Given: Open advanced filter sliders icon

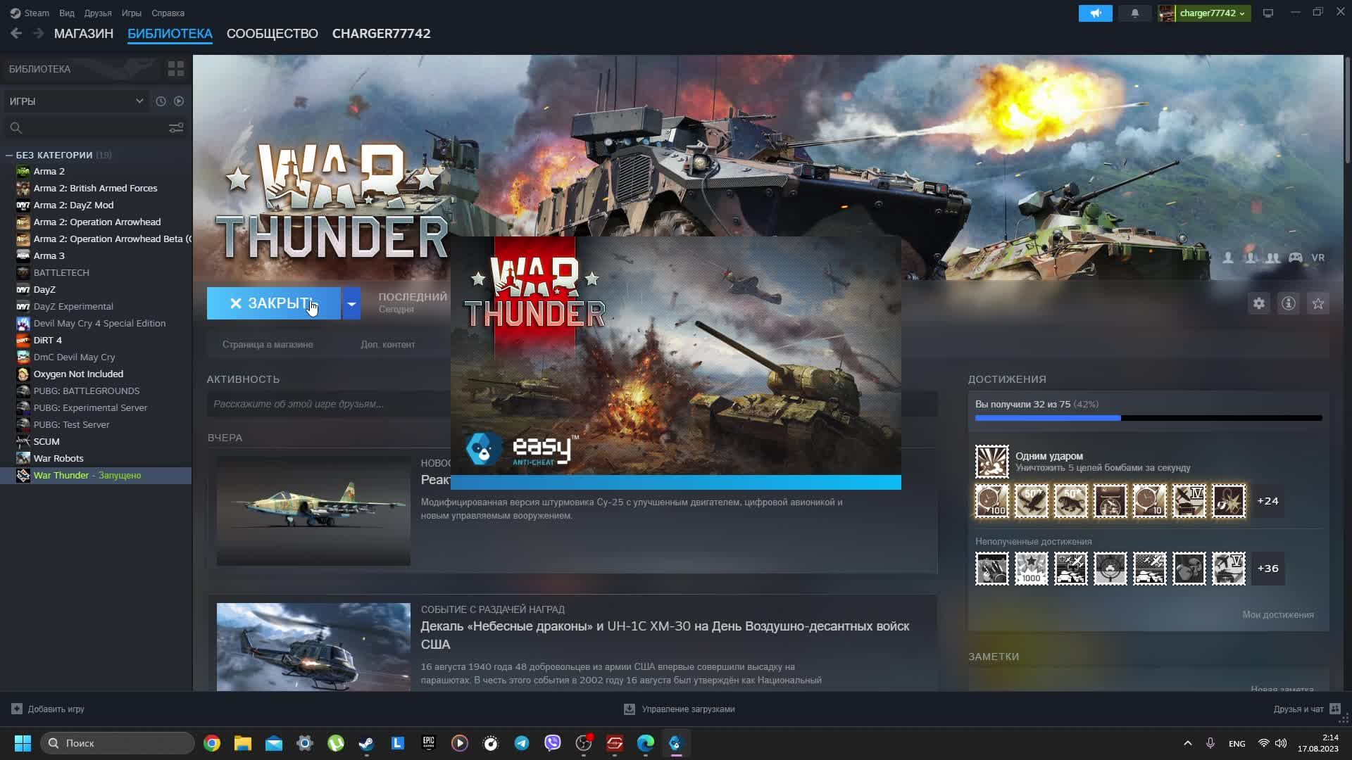Looking at the screenshot, I should pos(175,127).
